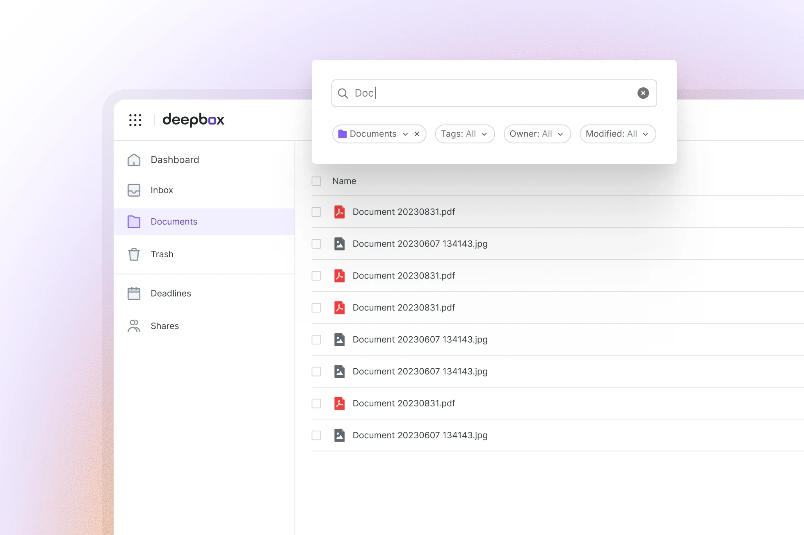The image size is (804, 535).
Task: Toggle the select-all checkbox beside Name
Action: pyautogui.click(x=316, y=181)
